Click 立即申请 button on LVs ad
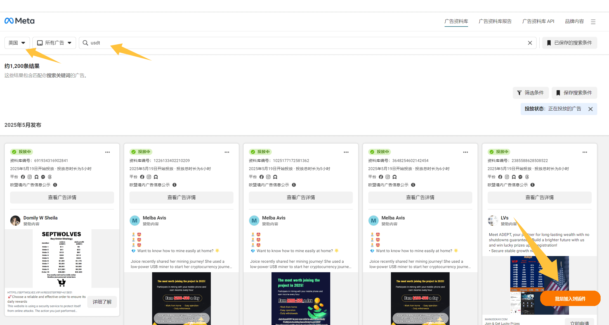Image resolution: width=609 pixels, height=325 pixels. tap(579, 322)
